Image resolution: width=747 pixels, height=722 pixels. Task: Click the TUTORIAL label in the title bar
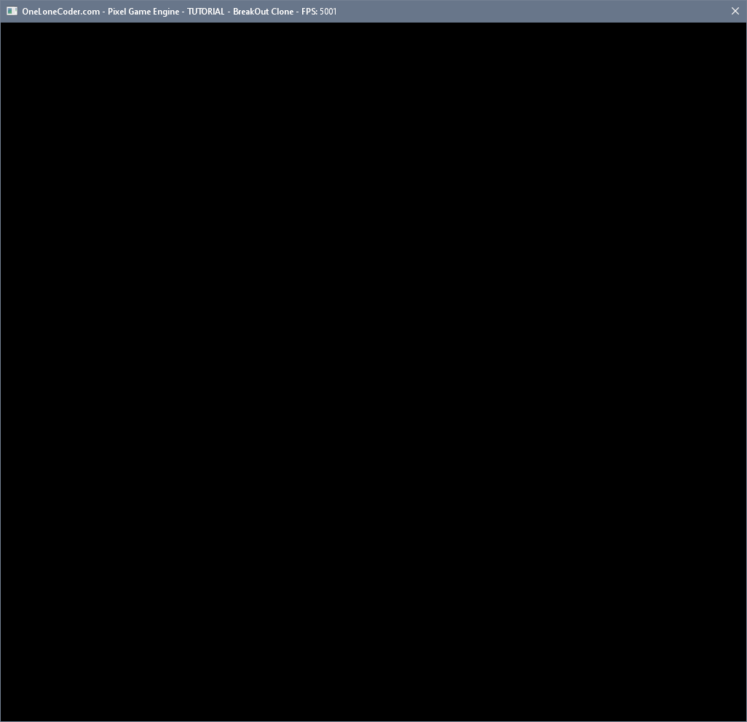tap(206, 12)
